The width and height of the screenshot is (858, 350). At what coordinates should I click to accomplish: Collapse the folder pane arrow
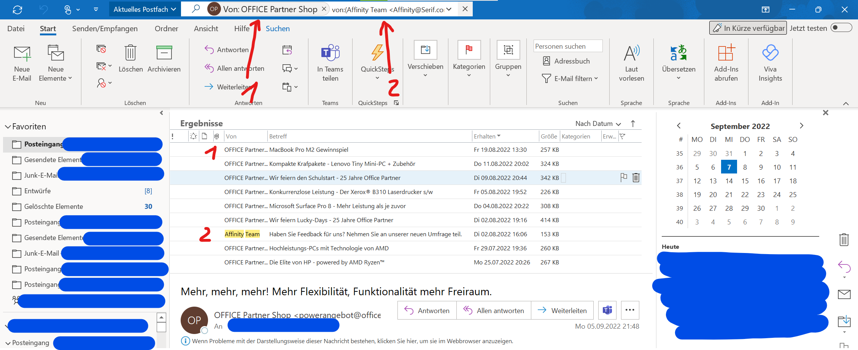[x=162, y=113]
